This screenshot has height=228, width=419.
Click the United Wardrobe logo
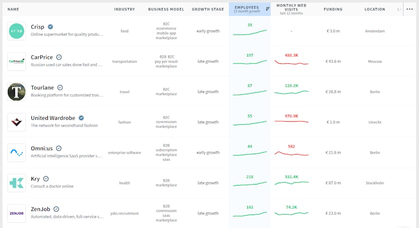[16, 122]
